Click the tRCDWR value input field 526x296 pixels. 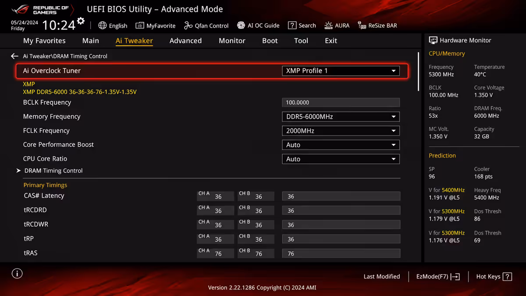click(x=341, y=225)
